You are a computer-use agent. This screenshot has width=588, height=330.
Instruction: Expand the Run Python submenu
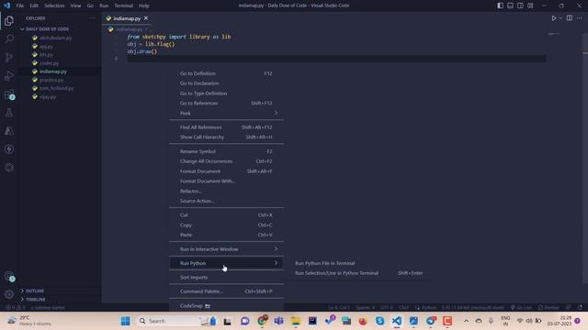(227, 263)
